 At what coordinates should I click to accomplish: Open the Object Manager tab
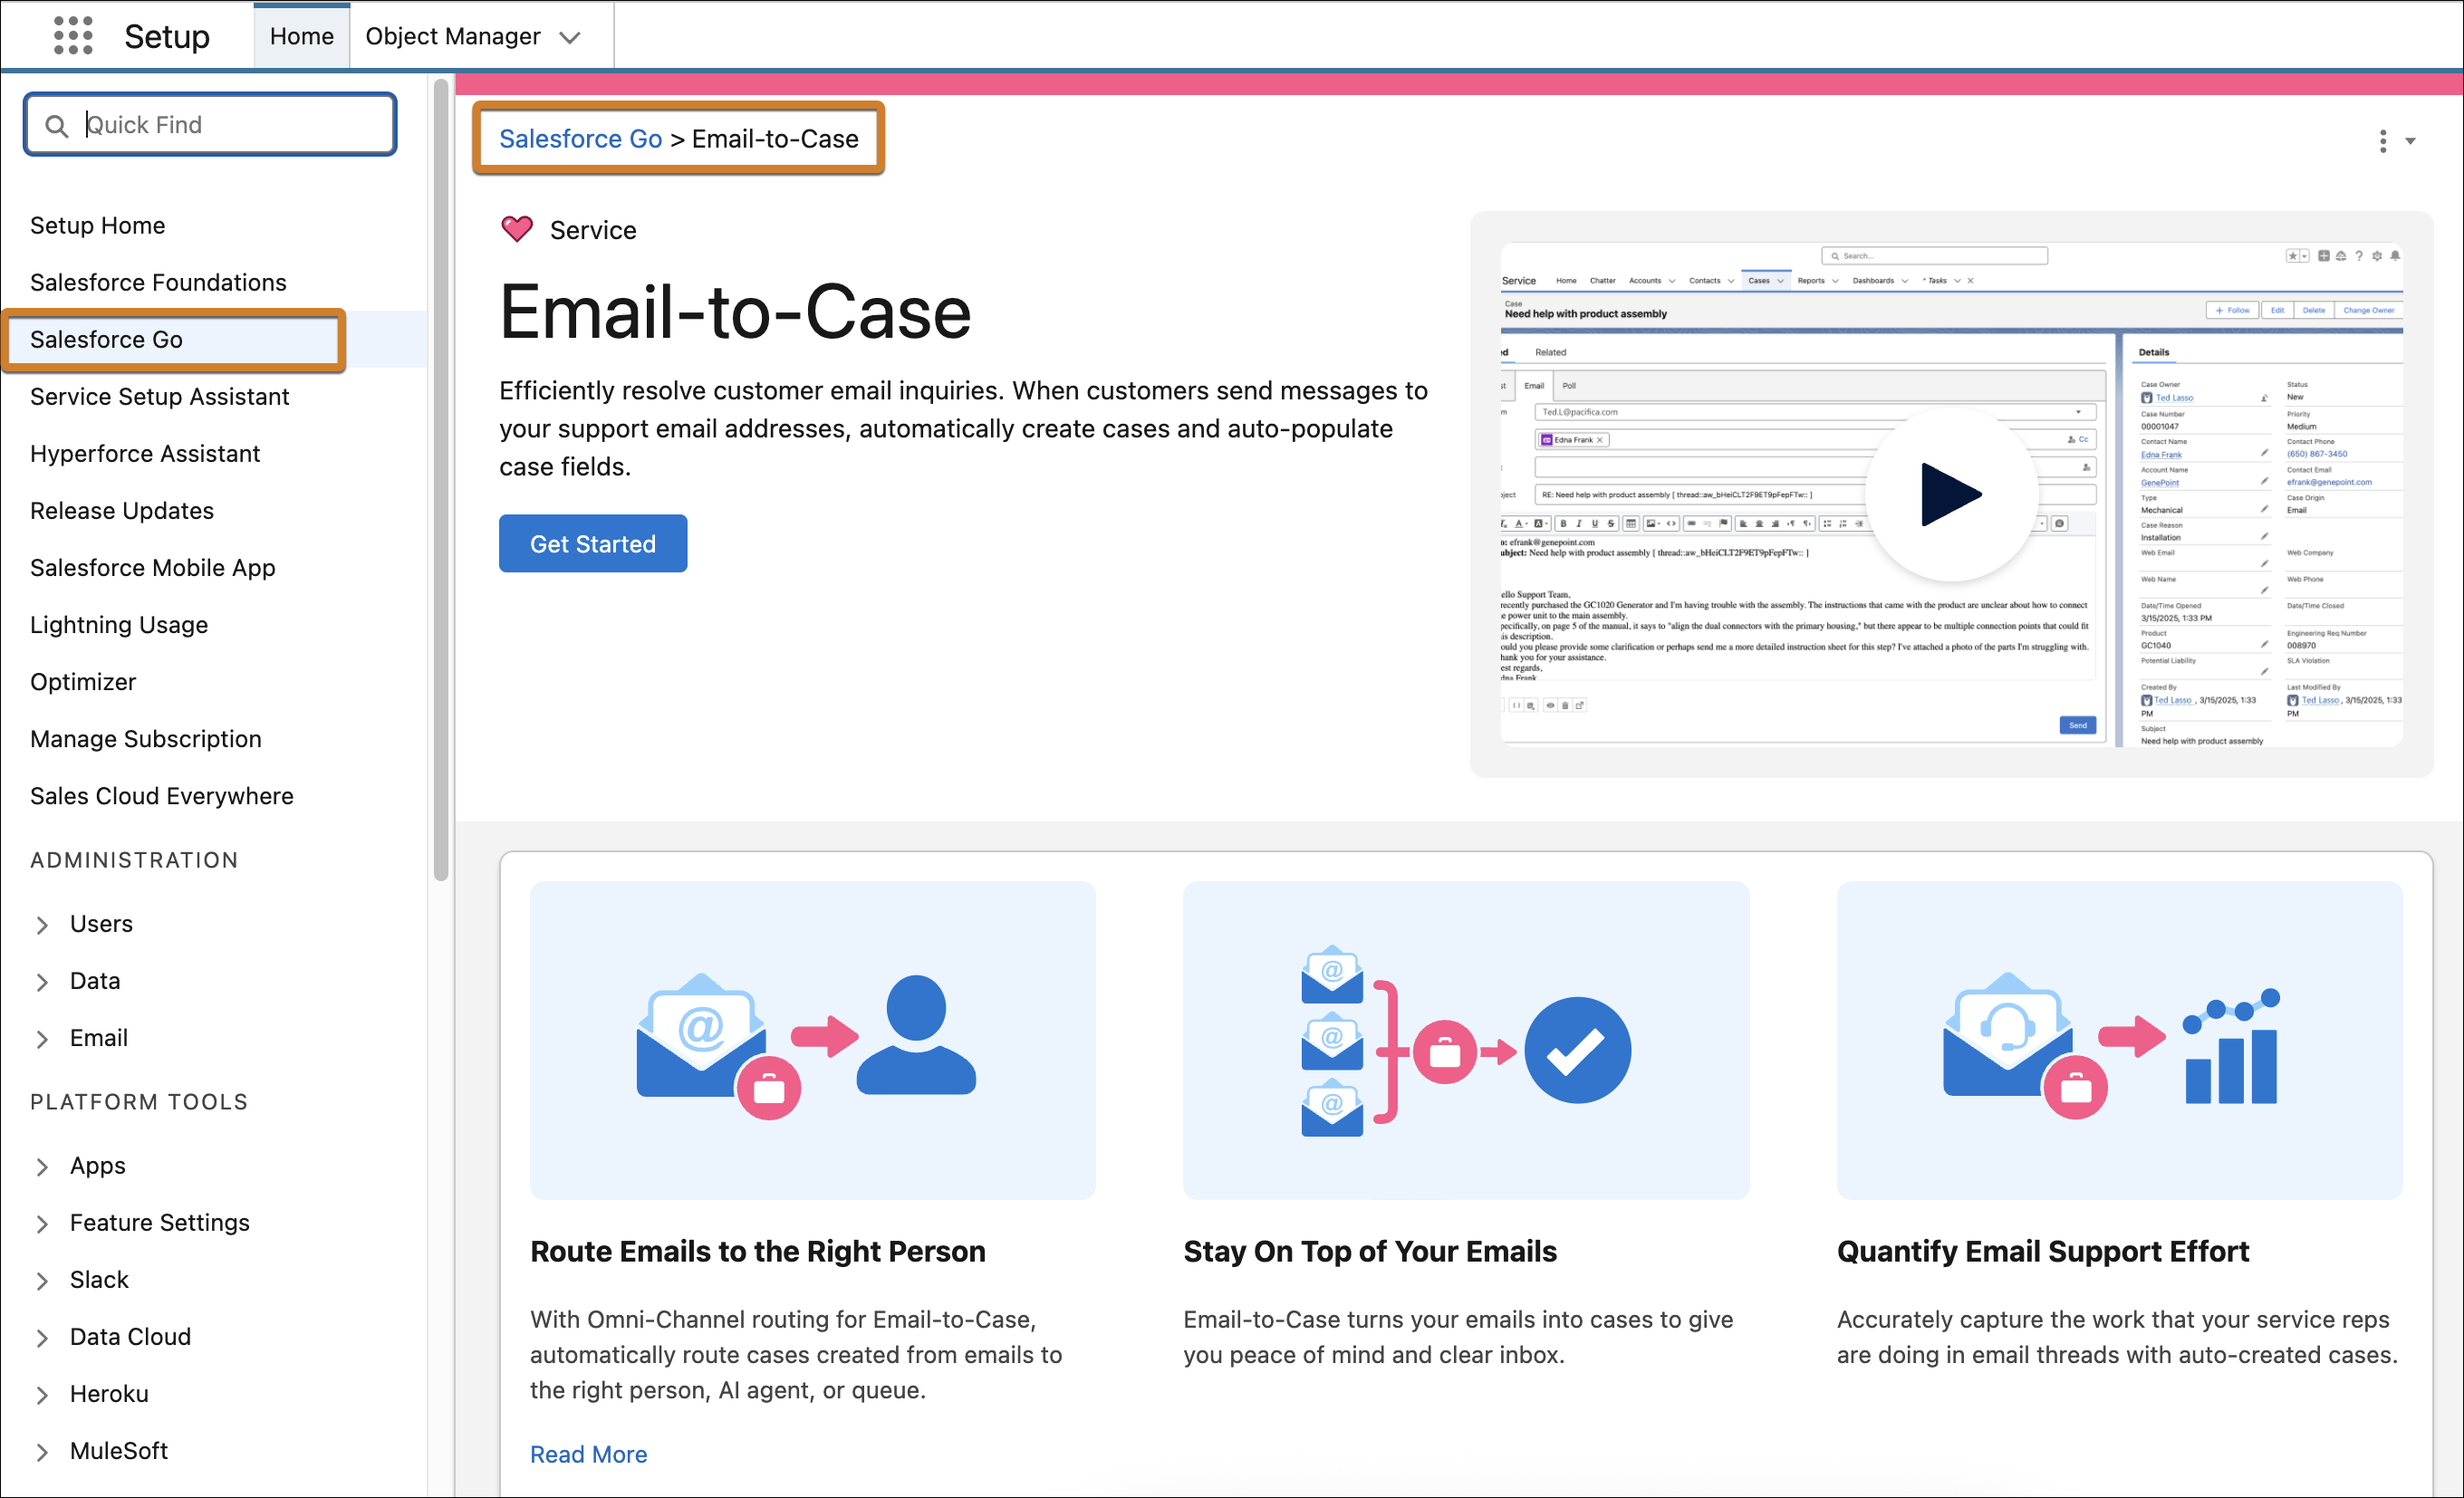pos(452,36)
